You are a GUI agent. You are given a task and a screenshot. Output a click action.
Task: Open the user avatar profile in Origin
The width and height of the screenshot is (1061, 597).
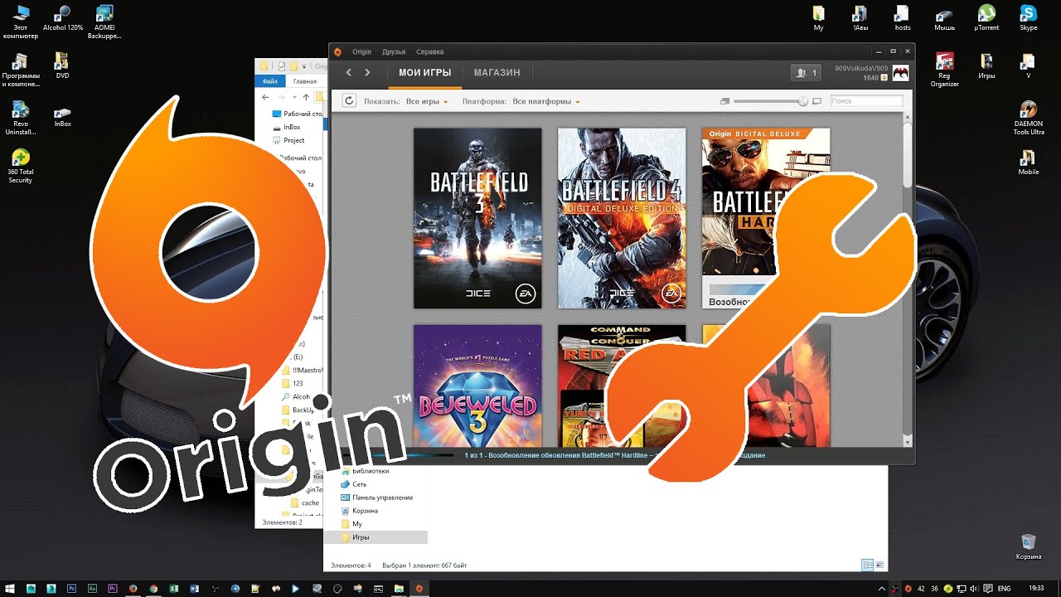900,73
